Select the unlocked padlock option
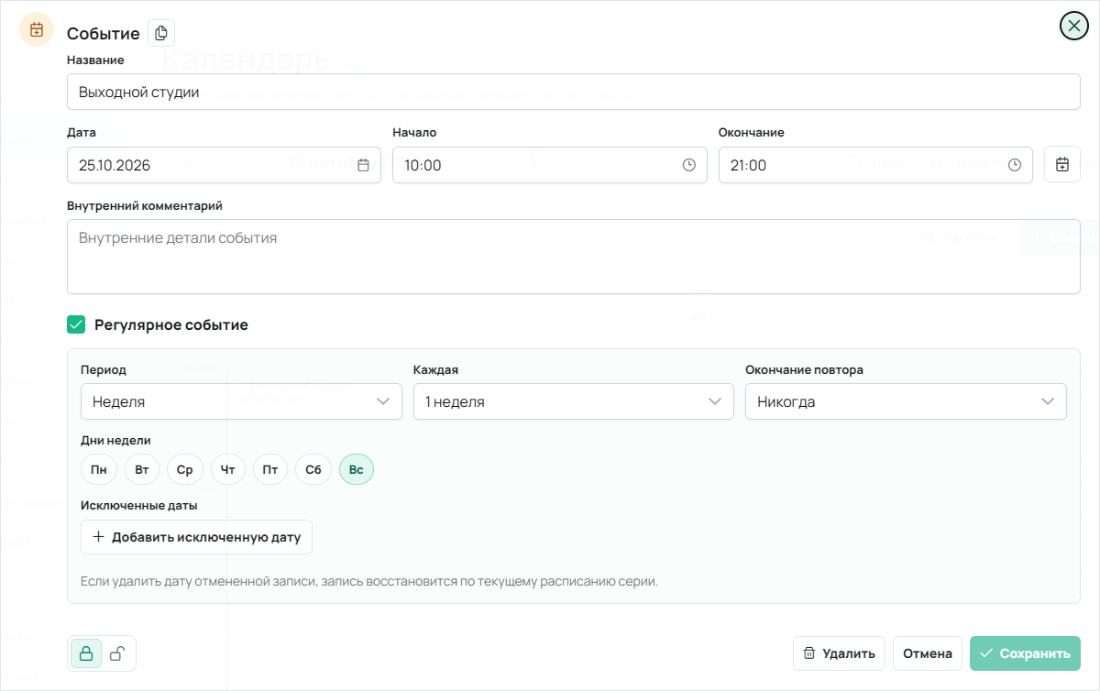1100x691 pixels. pyautogui.click(x=117, y=653)
